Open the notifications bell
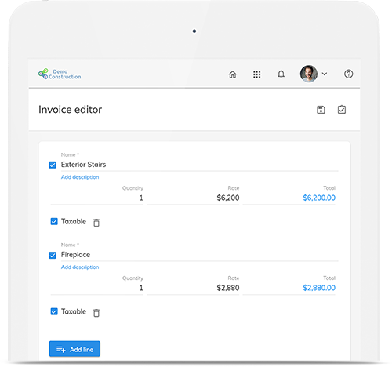Viewport: 392px width, 367px height. (281, 74)
